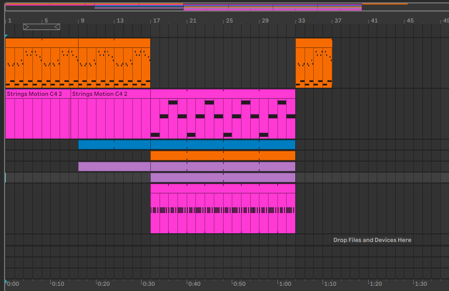Click the cyan arrangement start triangle marker
Viewport: 449px width, 291px height.
(6, 36)
